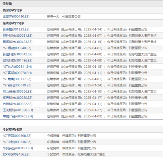Select 英力股份 suspension detail 2025-04-10
This screenshot has width=163, height=157.
102,91
